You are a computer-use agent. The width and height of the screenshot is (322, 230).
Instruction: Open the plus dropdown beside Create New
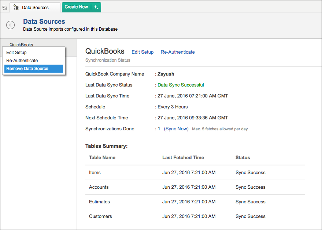coord(96,7)
